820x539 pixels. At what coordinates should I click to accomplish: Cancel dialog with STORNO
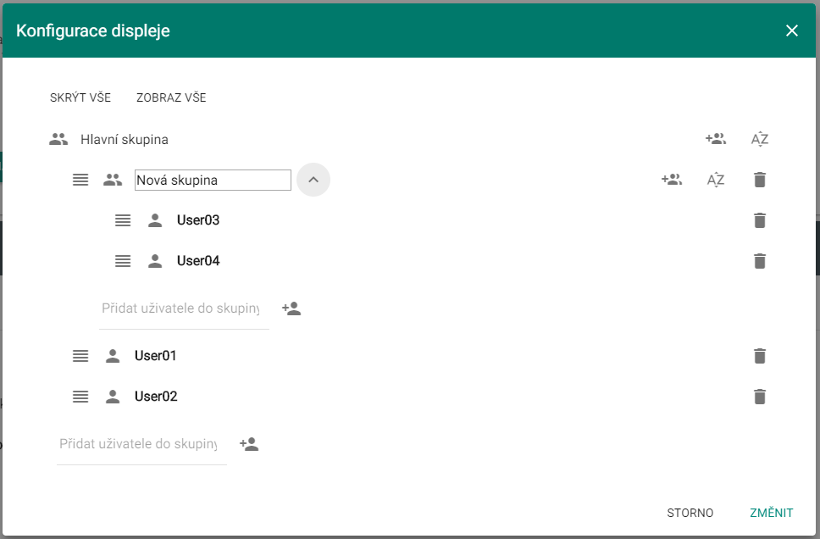(690, 513)
